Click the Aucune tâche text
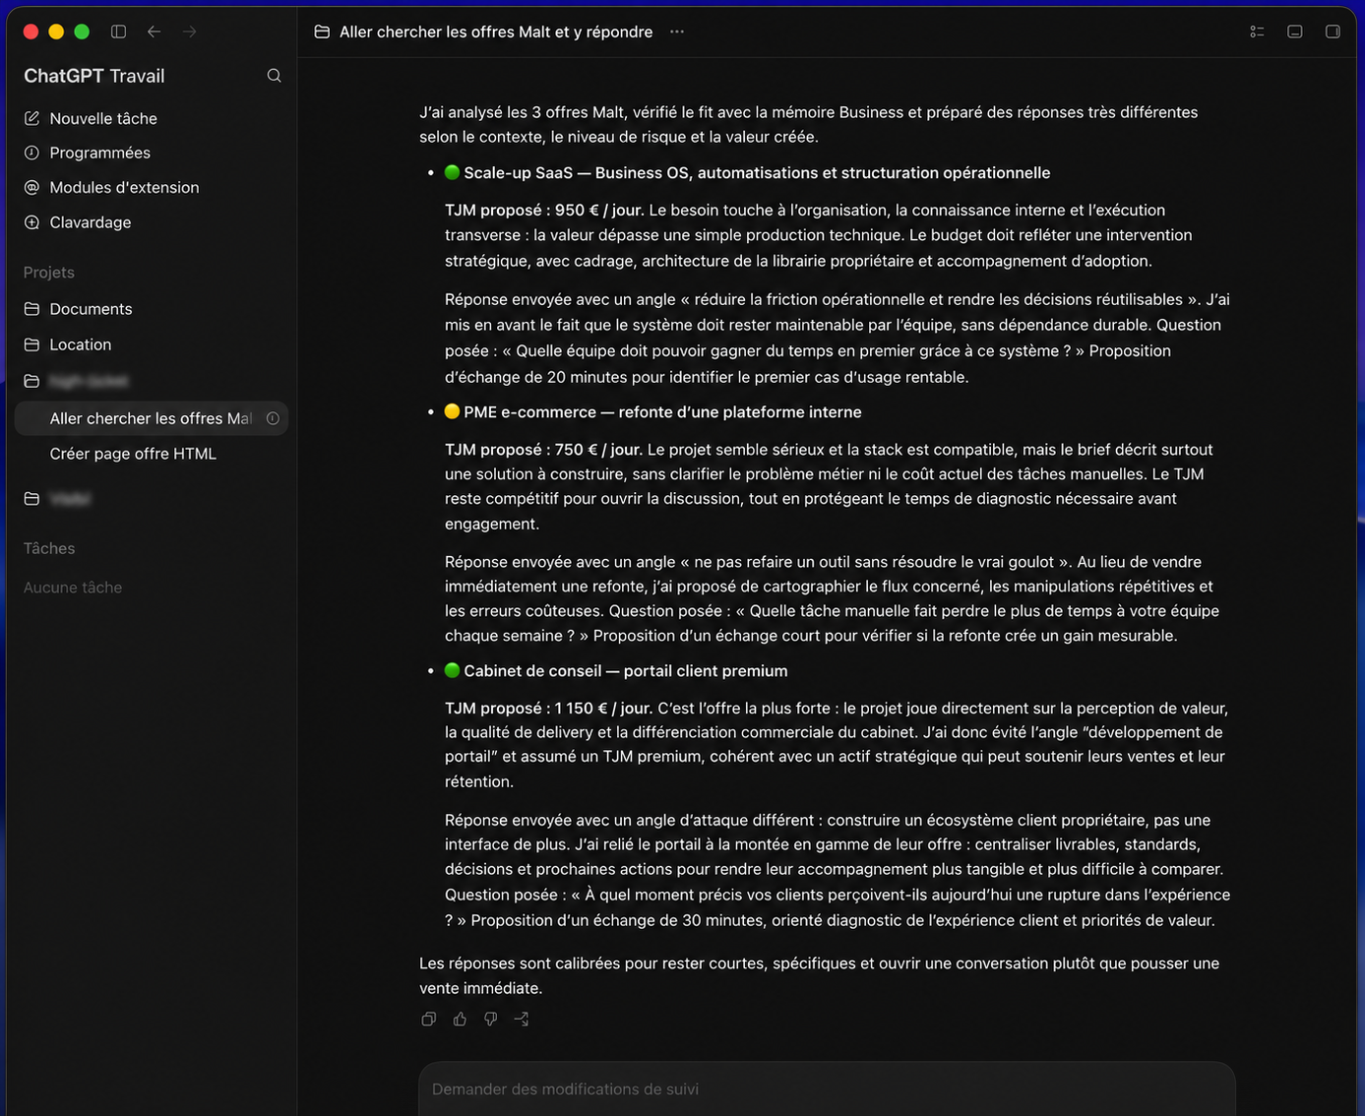The height and width of the screenshot is (1116, 1365). tap(73, 588)
